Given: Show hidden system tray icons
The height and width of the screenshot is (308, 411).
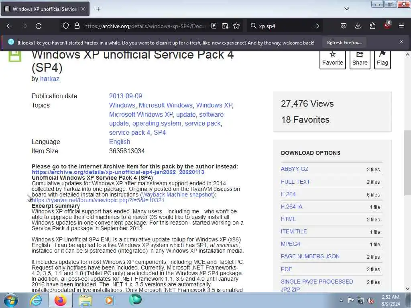Looking at the screenshot, I should pos(341,301).
